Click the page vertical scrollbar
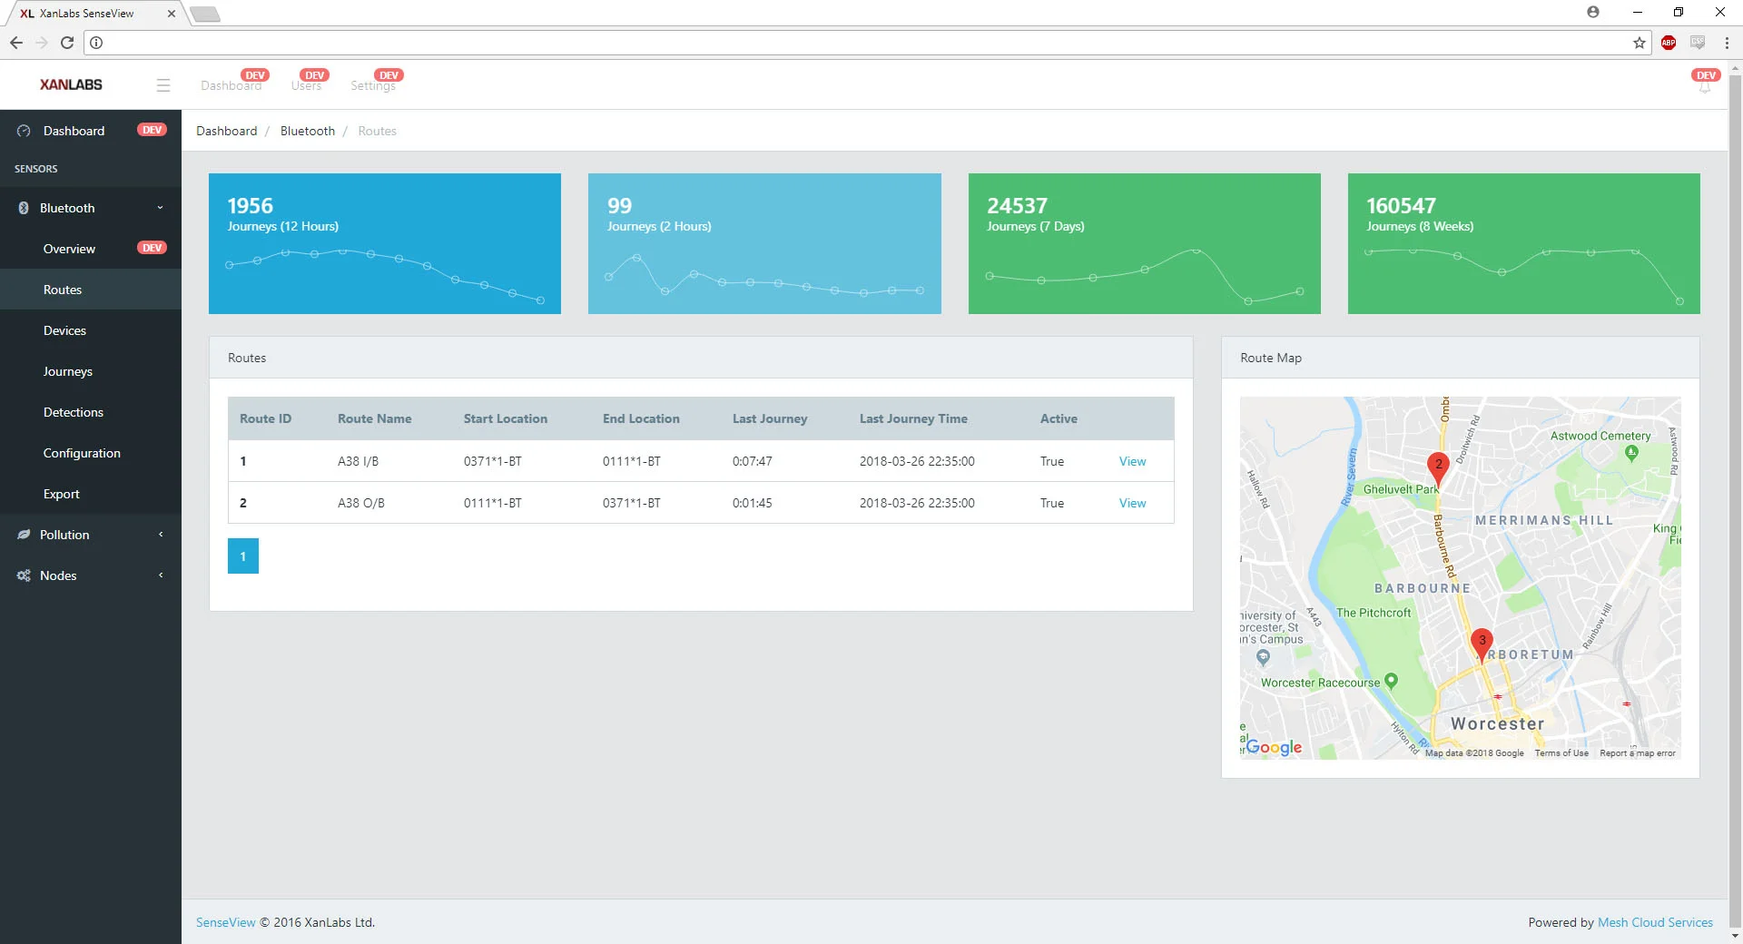Viewport: 1743px width, 944px height. click(1736, 502)
